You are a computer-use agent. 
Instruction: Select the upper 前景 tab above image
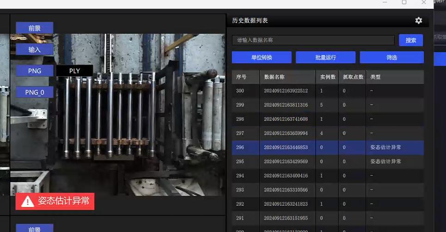click(34, 28)
